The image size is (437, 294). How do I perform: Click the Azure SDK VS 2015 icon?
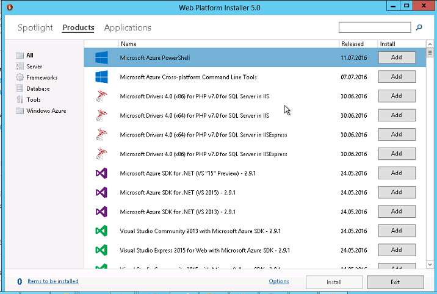coord(101,193)
